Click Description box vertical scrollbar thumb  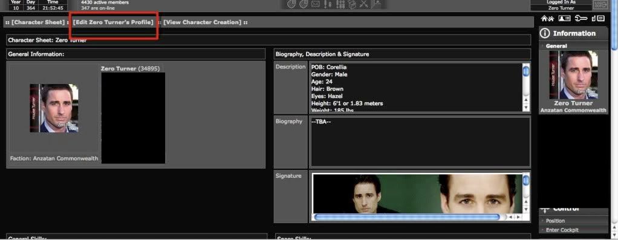point(525,71)
